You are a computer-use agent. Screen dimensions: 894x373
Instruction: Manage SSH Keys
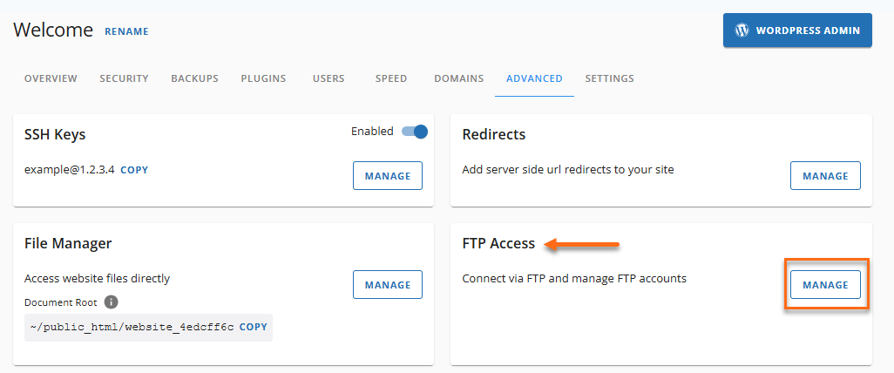388,176
